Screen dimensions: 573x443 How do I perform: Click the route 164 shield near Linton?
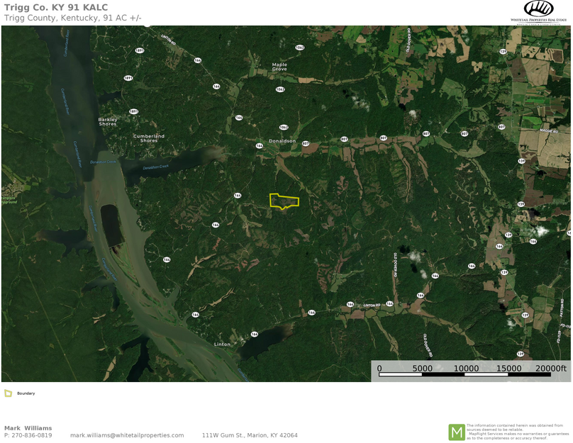click(x=255, y=334)
